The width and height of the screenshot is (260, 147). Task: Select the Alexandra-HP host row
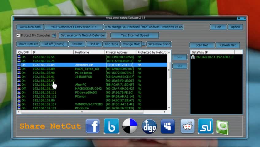point(92,65)
